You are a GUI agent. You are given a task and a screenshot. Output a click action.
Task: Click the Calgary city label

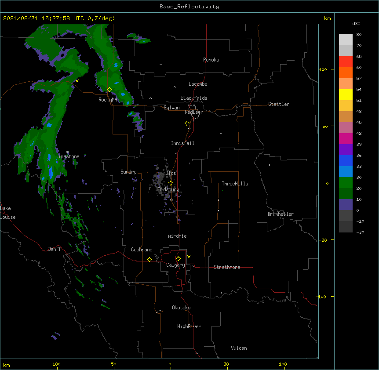[175, 265]
